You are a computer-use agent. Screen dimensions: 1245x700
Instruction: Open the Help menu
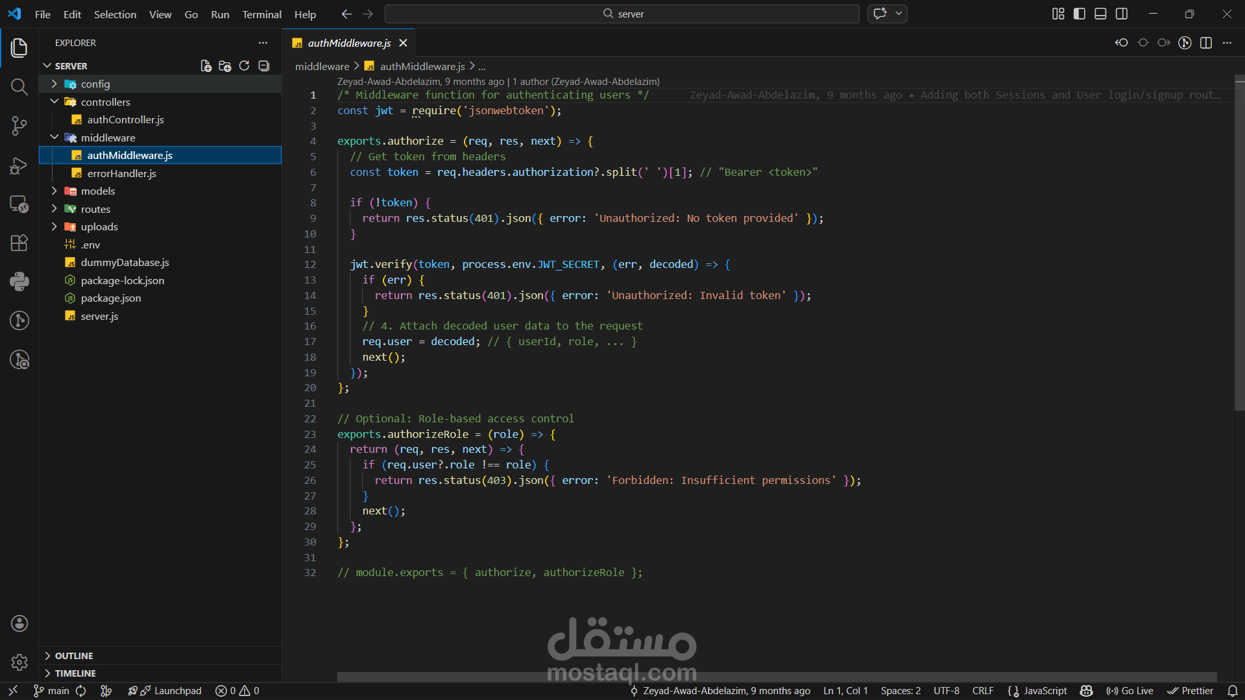[x=305, y=14]
